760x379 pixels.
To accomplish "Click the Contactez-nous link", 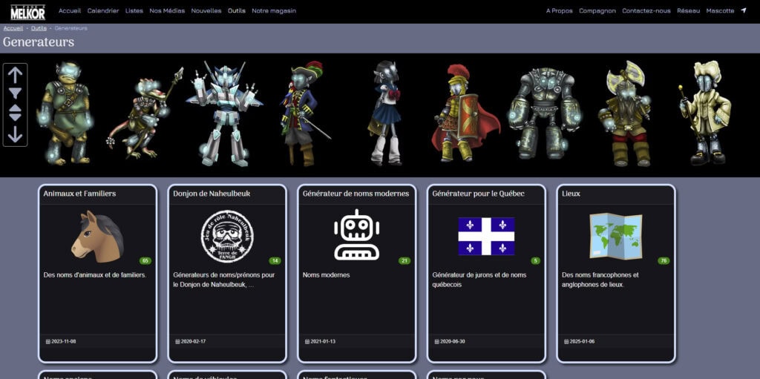I will tap(646, 11).
